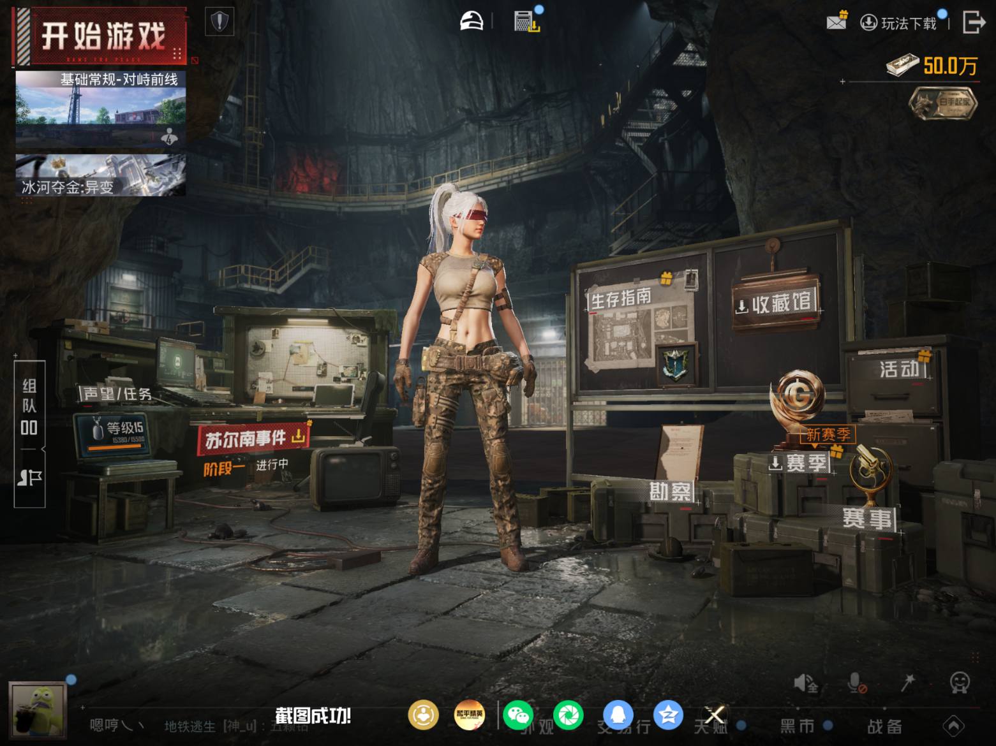Open the 收藏馆 collection hall

pos(775,304)
